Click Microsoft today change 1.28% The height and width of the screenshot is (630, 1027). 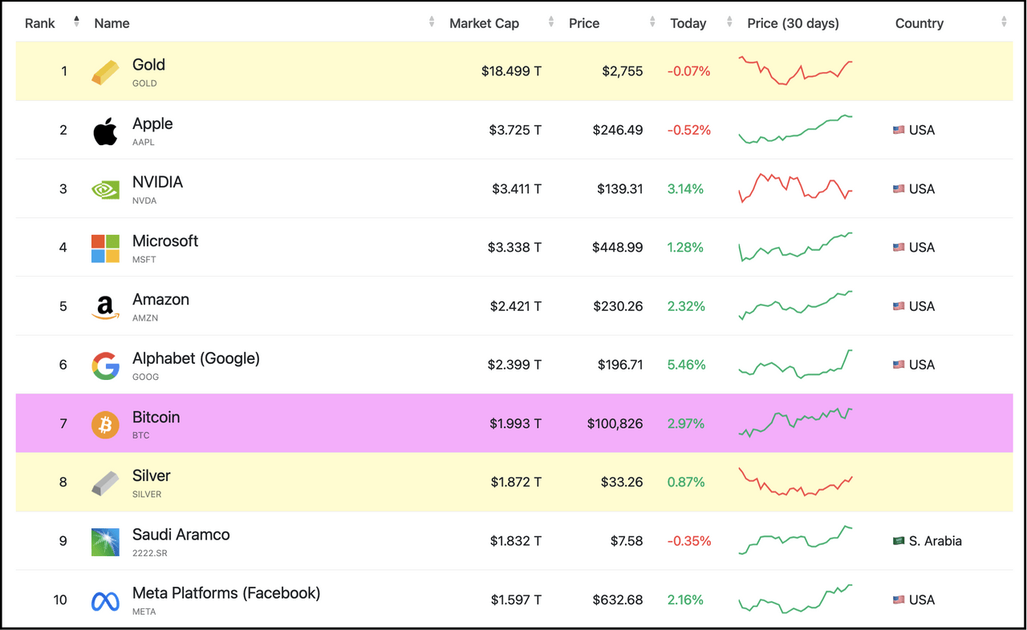(685, 248)
